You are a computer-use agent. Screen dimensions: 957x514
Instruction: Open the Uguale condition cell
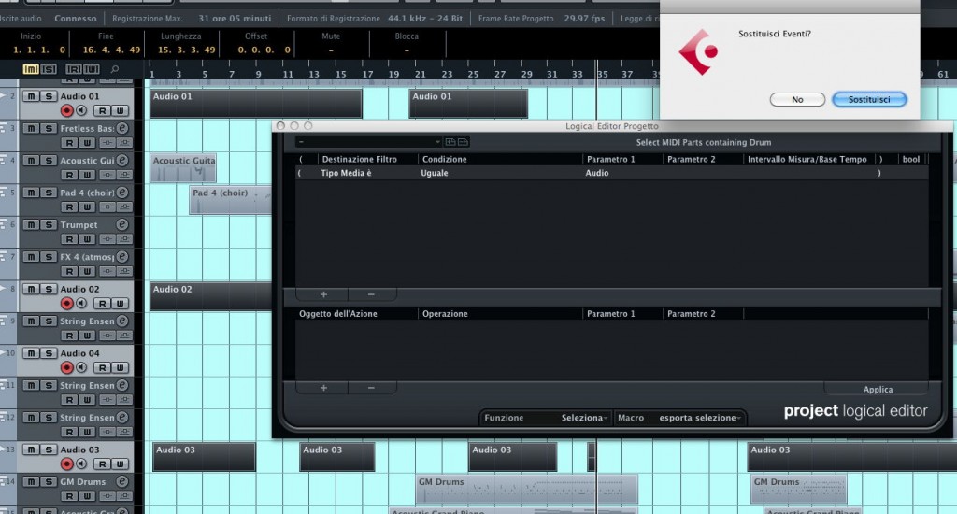(x=434, y=173)
